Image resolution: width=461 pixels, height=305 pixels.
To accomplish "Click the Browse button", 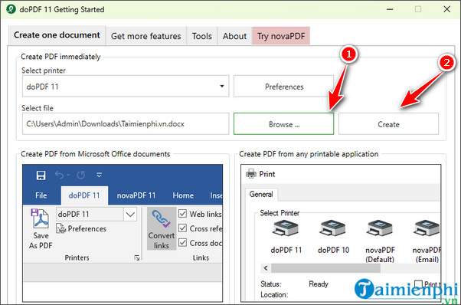I will (283, 124).
